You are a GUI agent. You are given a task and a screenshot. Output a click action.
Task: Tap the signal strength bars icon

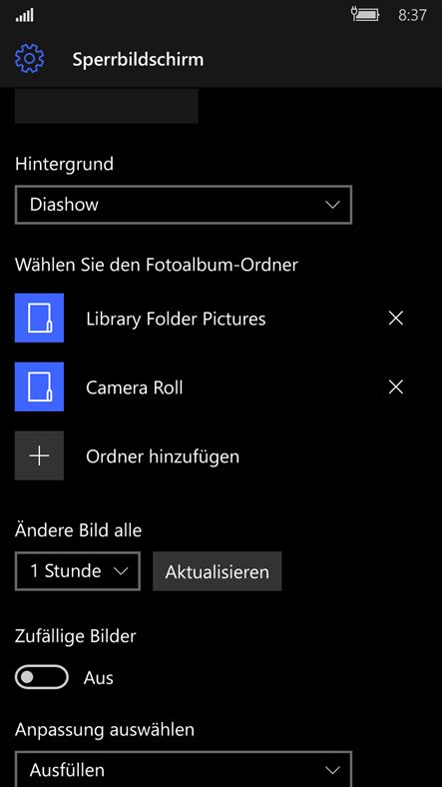coord(25,16)
